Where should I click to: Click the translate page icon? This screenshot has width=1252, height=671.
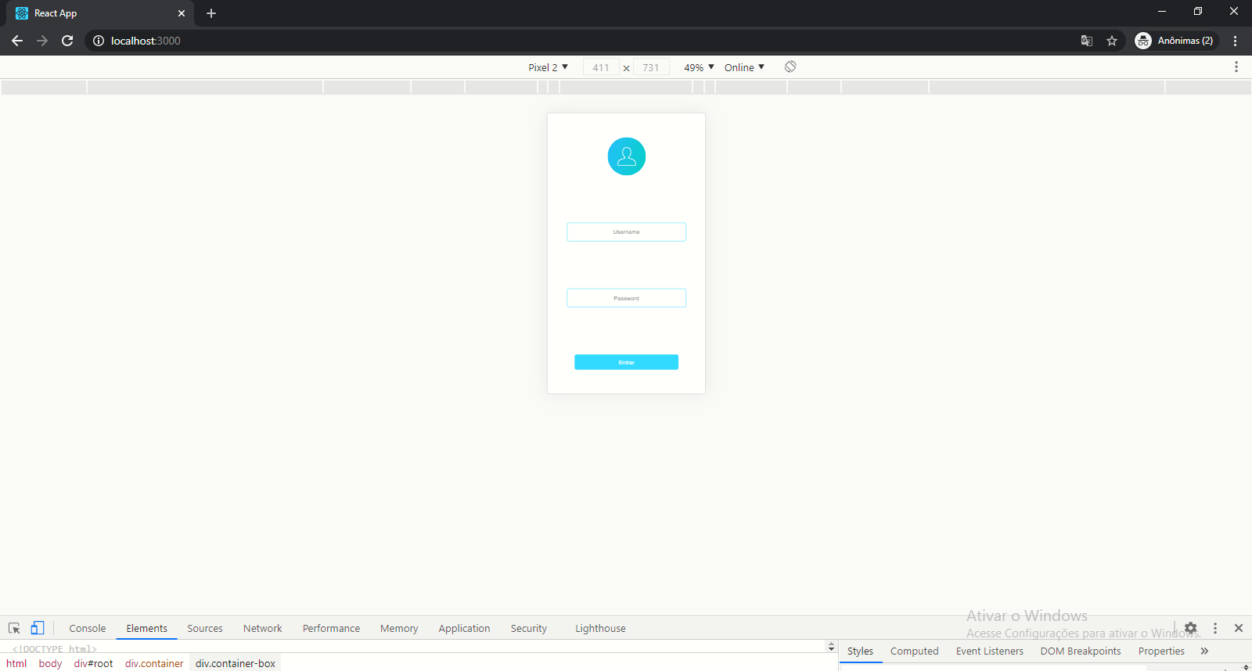pos(1087,41)
